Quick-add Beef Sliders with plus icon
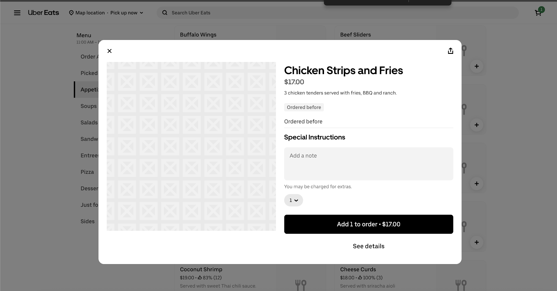This screenshot has height=291, width=557. pyautogui.click(x=476, y=66)
